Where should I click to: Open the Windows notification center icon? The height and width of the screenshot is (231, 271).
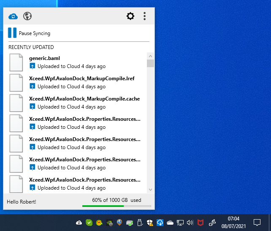(x=257, y=223)
